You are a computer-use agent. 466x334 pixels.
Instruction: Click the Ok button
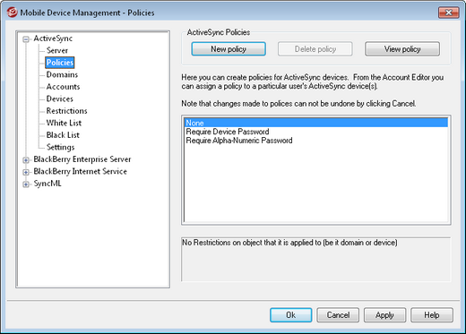[290, 315]
